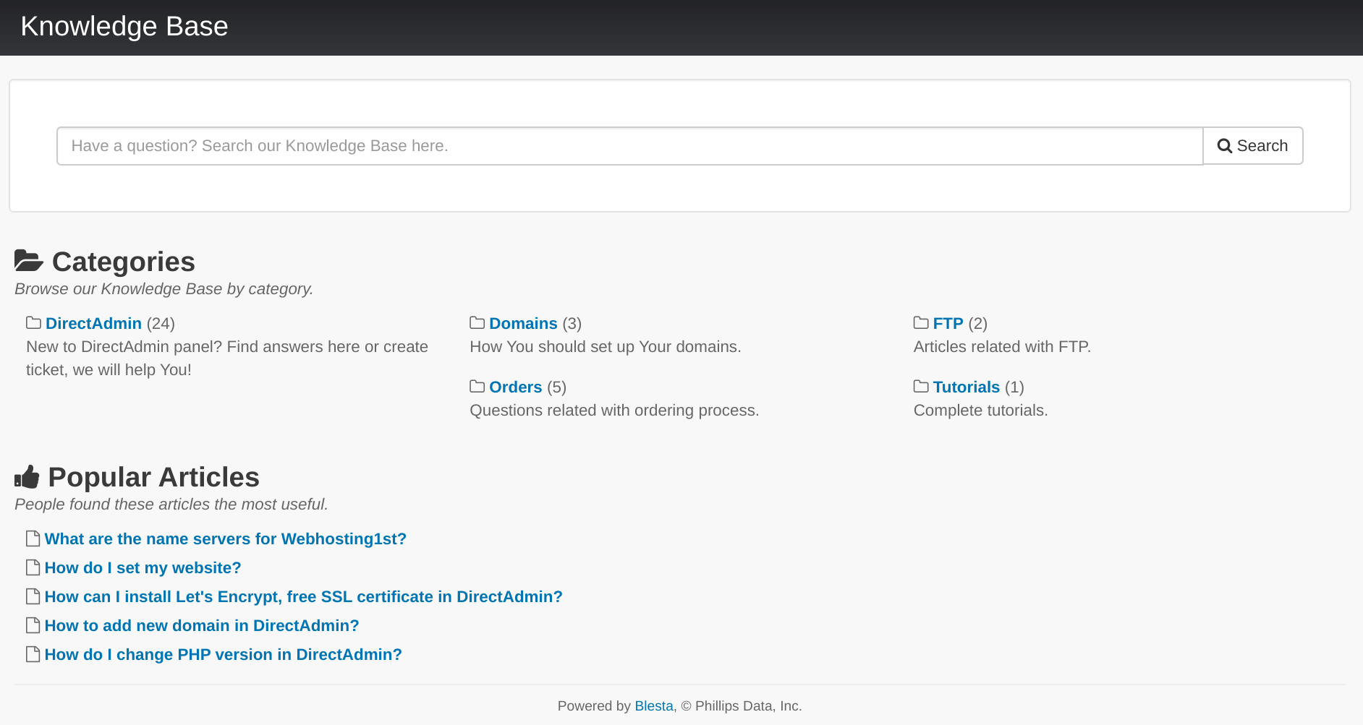Focus the Knowledge Base search input field
1363x725 pixels.
pos(629,146)
